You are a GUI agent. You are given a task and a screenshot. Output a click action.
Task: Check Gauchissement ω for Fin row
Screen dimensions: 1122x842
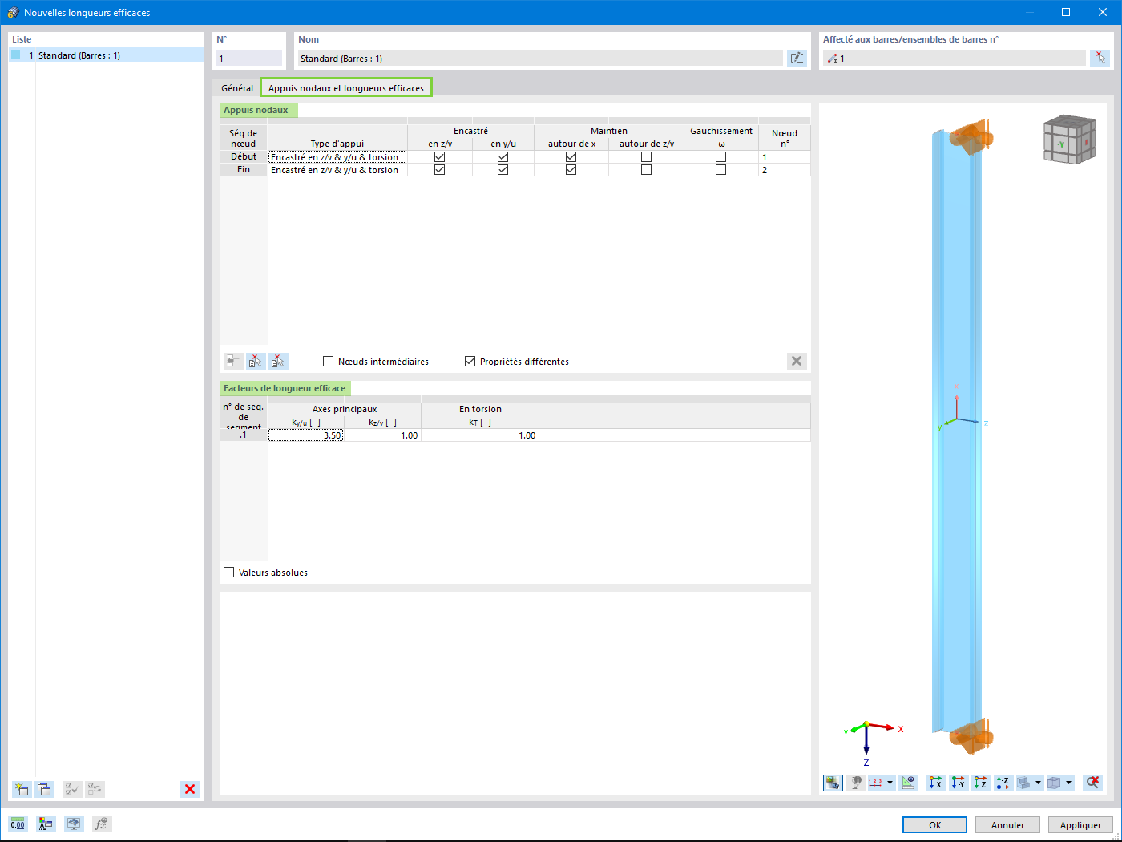pyautogui.click(x=720, y=170)
